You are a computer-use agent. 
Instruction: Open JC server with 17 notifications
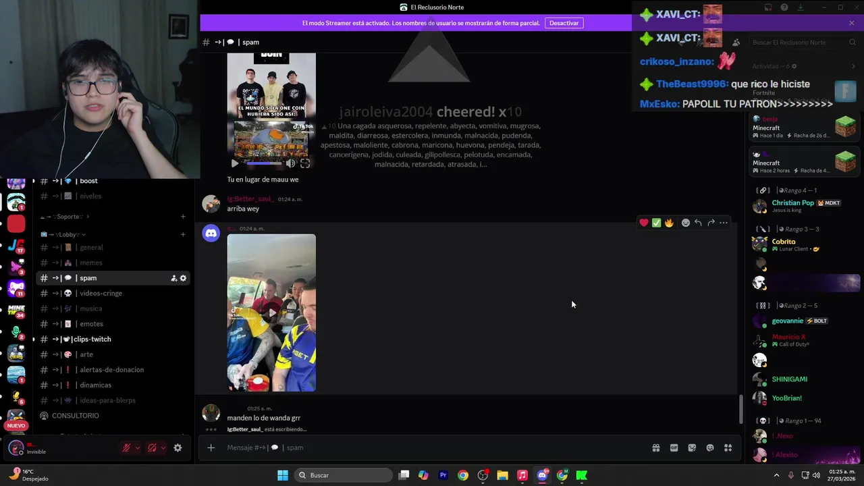(16, 245)
